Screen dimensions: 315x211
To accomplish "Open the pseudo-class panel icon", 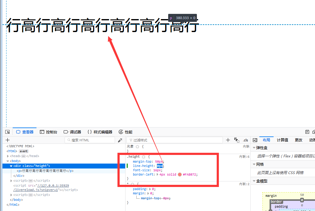I will coord(236,140).
